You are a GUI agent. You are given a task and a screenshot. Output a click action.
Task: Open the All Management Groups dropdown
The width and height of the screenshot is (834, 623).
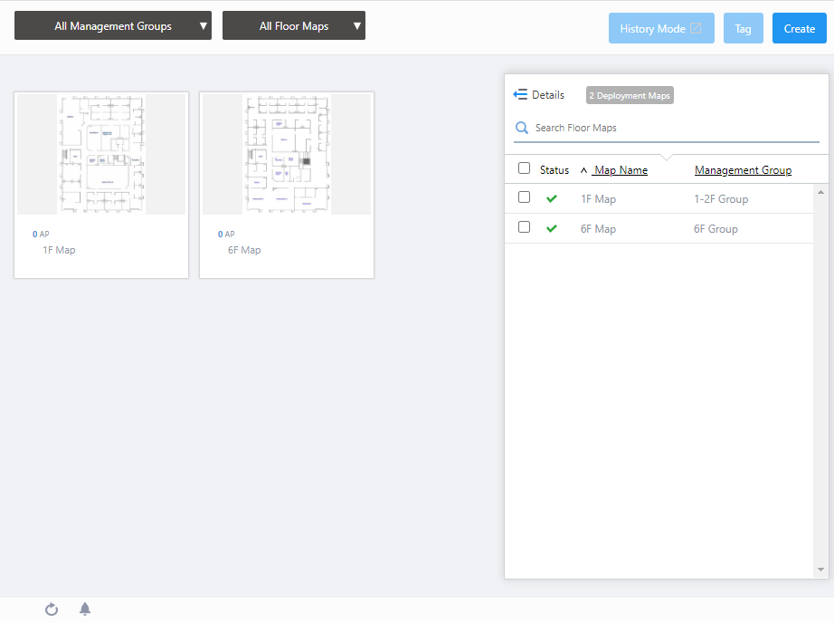pos(113,26)
